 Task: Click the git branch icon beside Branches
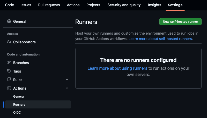pos(9,62)
